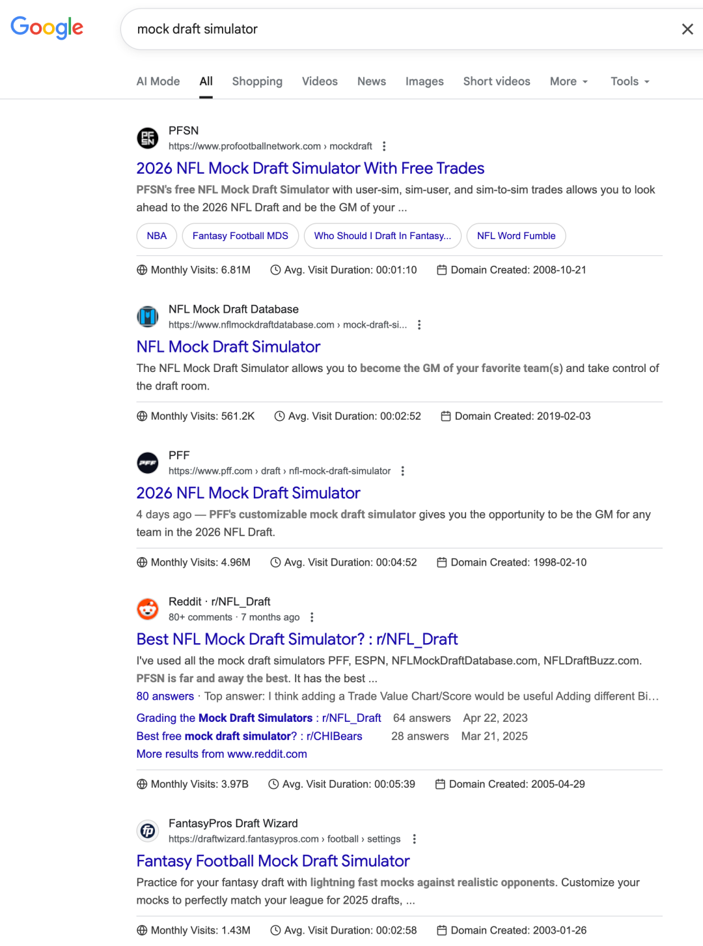Switch to the Videos tab
Image resolution: width=703 pixels, height=946 pixels.
click(320, 81)
